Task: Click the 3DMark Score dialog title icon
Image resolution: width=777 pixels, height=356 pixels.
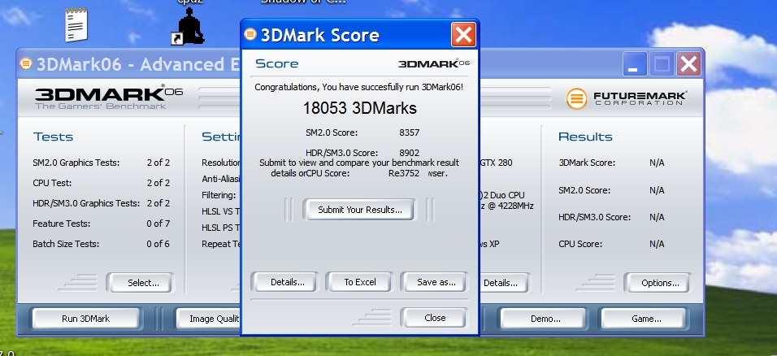Action: coord(251,34)
